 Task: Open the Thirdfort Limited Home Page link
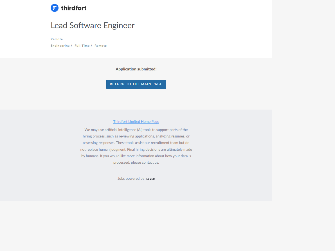(136, 122)
